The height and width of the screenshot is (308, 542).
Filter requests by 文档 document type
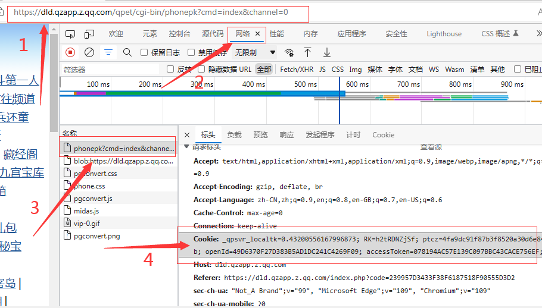(416, 70)
